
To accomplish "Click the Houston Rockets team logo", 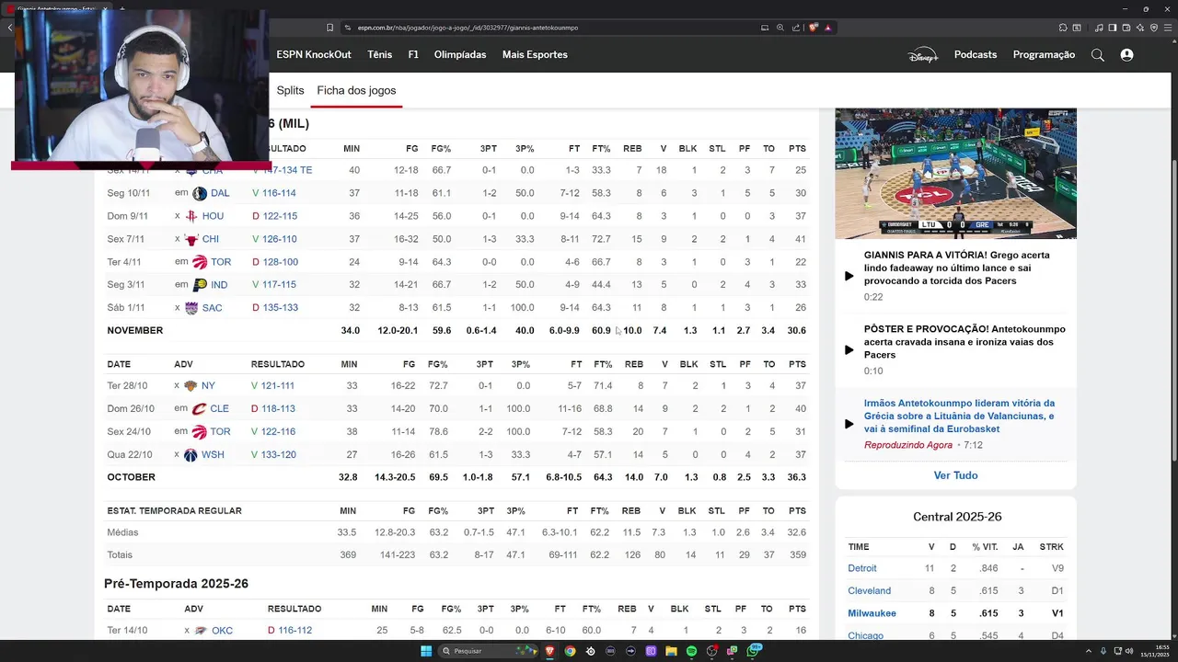I will click(x=191, y=216).
